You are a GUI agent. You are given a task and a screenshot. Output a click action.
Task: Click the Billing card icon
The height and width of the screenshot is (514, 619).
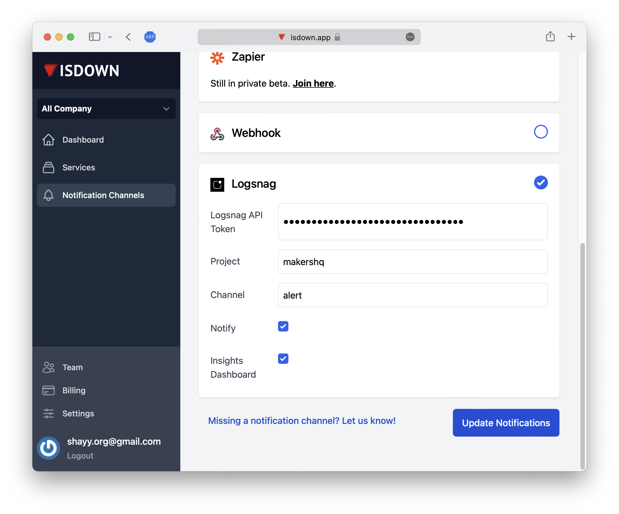pos(49,391)
